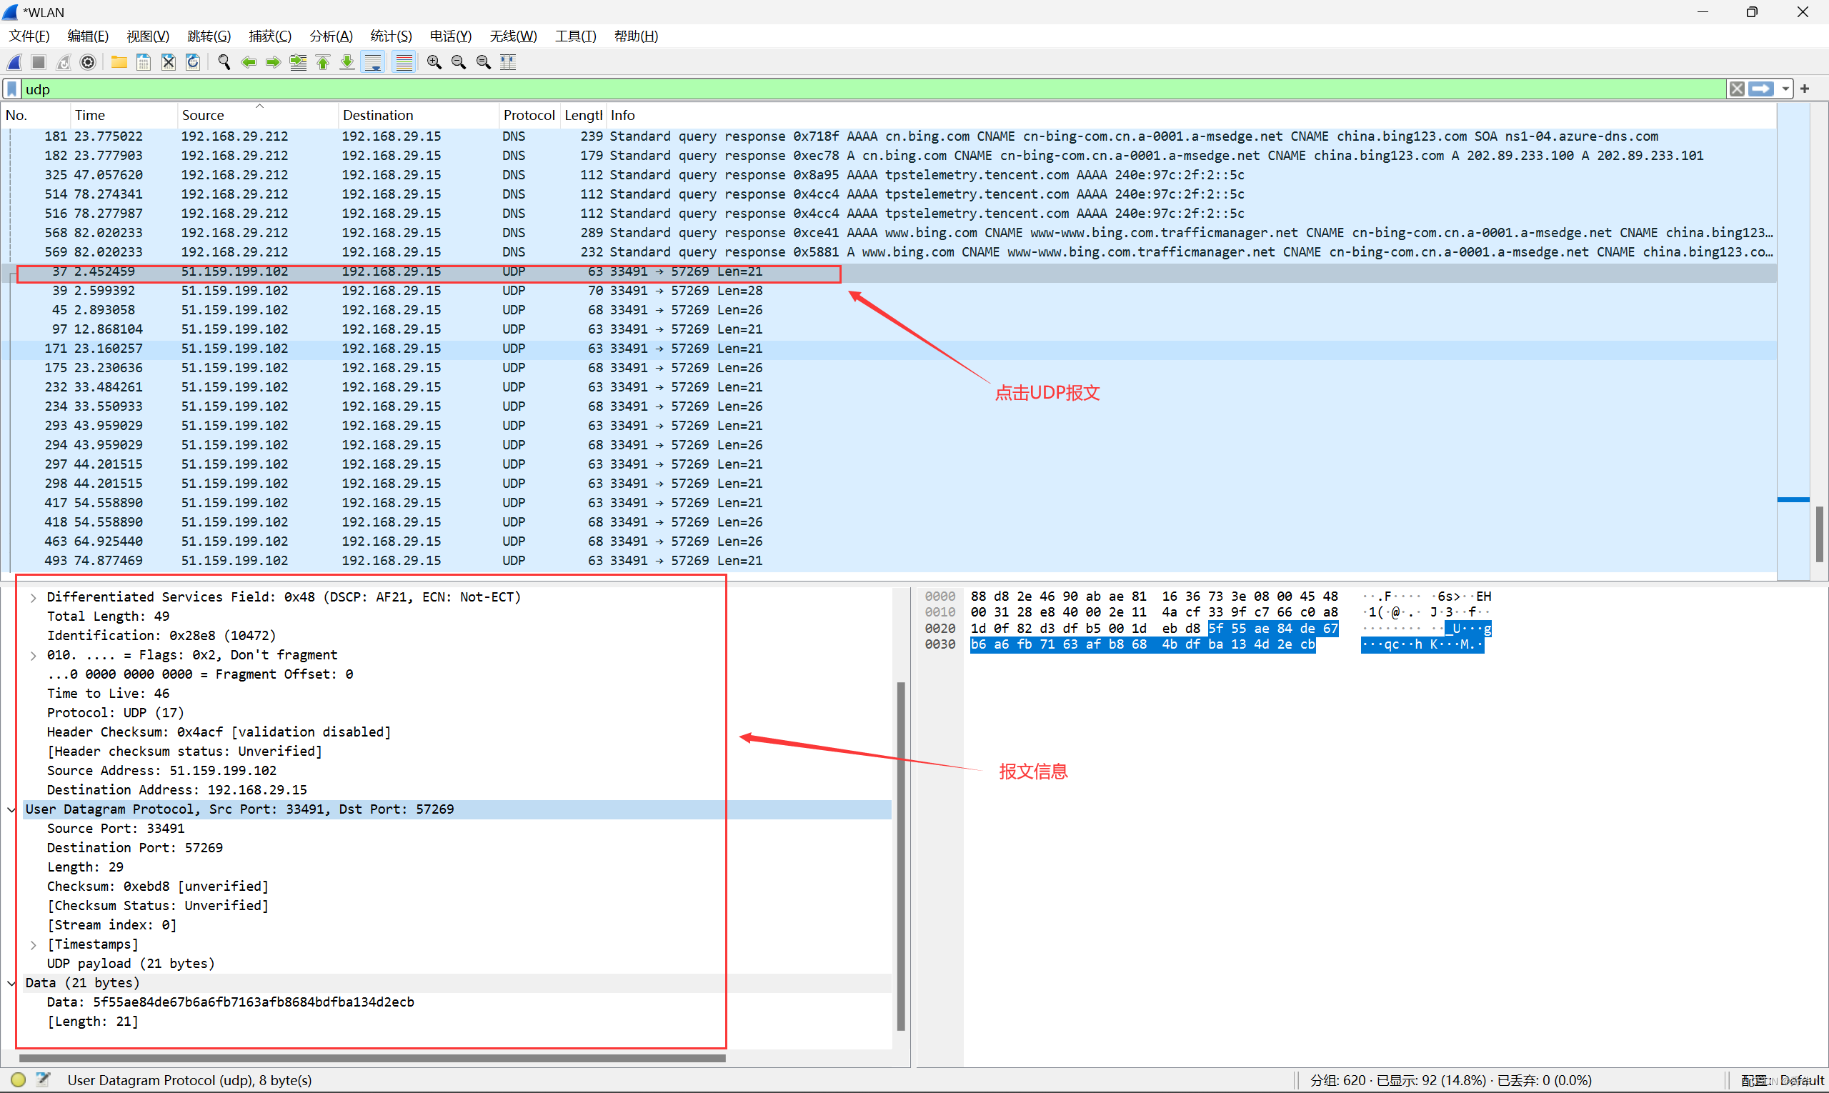Viewport: 1829px width, 1093px height.
Task: Select the Data: 5f55ae84de67... line
Action: coord(231,1002)
